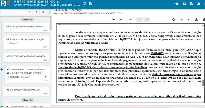Viewport: 205px width, 108px height.
Task: Go to previous document arrow
Action: (x=121, y=19)
